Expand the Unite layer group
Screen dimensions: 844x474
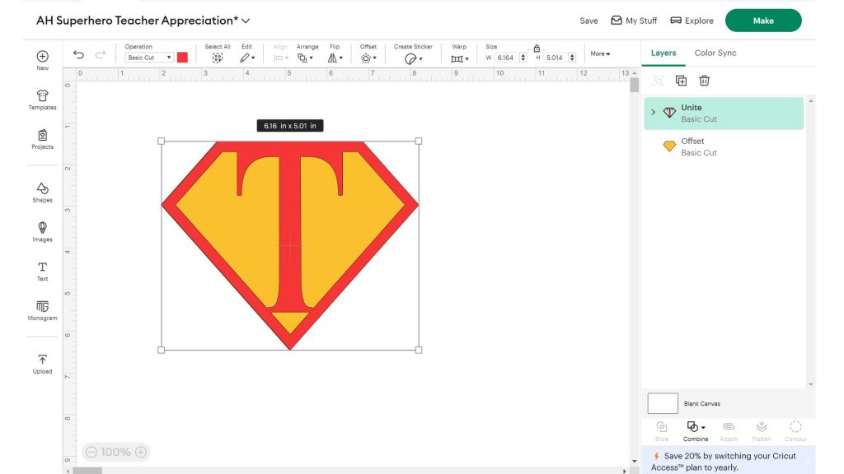coord(653,112)
